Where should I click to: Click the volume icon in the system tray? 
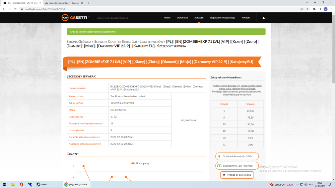click(306, 184)
